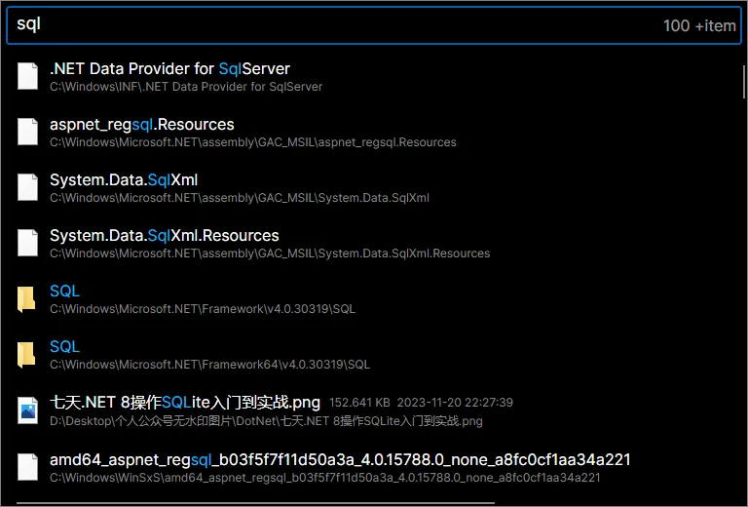Click the vertical scrollbar thumb
Viewport: 748px width, 507px height.
coord(744,82)
